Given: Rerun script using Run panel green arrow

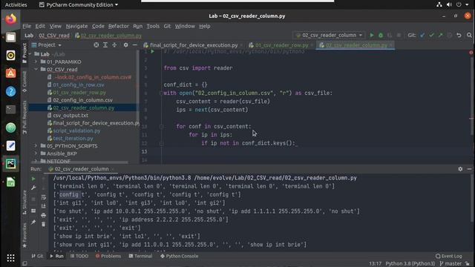Looking at the screenshot, I should tap(33, 179).
